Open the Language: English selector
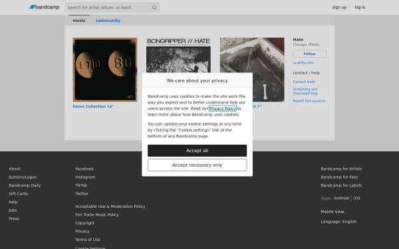This screenshot has width=399, height=249. [338, 222]
